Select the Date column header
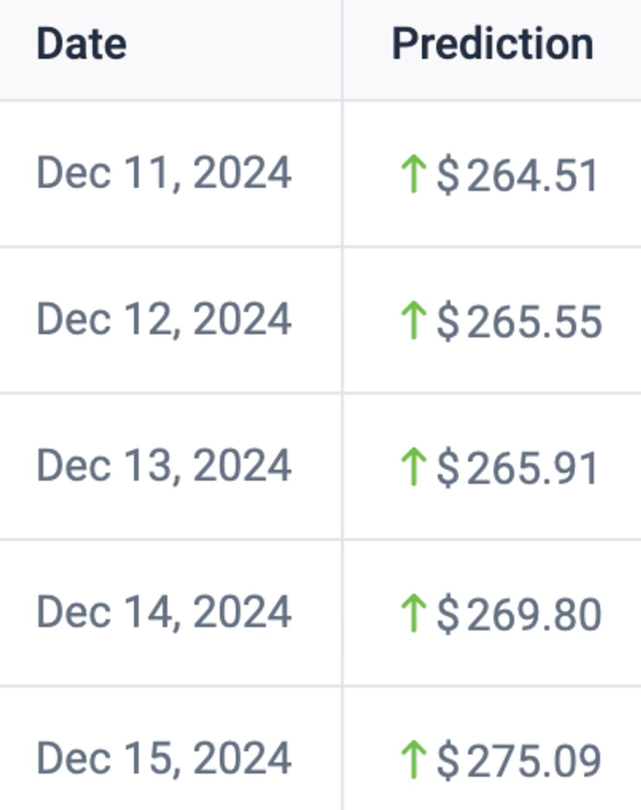 click(x=82, y=44)
